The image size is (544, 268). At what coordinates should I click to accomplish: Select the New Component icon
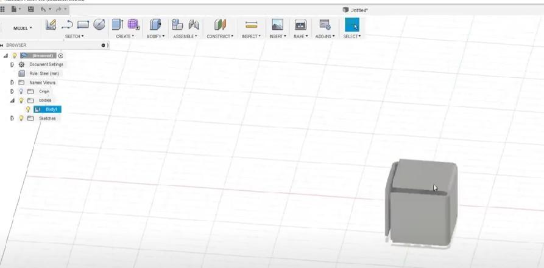pyautogui.click(x=177, y=24)
